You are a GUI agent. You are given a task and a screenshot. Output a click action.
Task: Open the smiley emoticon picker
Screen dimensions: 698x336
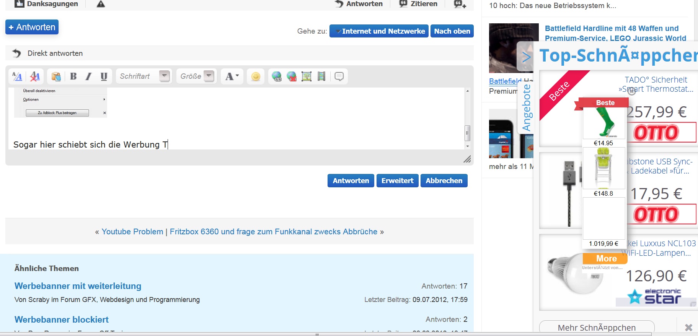point(256,76)
